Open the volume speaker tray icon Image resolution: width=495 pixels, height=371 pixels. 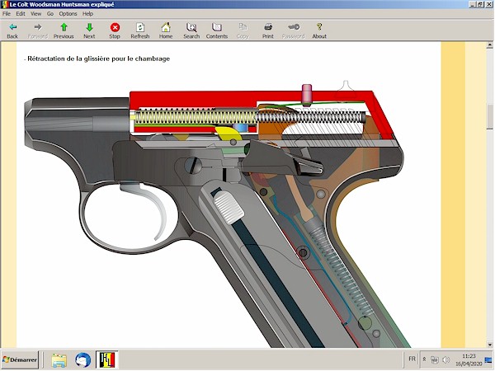pyautogui.click(x=445, y=359)
